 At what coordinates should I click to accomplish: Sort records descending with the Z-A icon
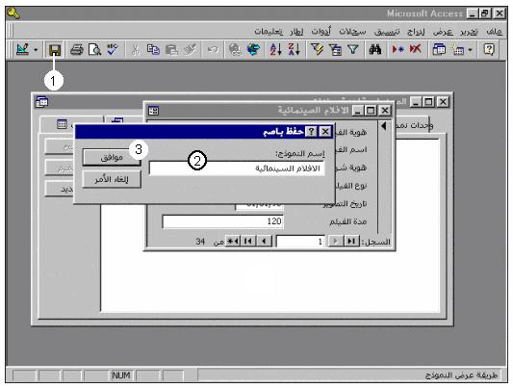pos(294,50)
